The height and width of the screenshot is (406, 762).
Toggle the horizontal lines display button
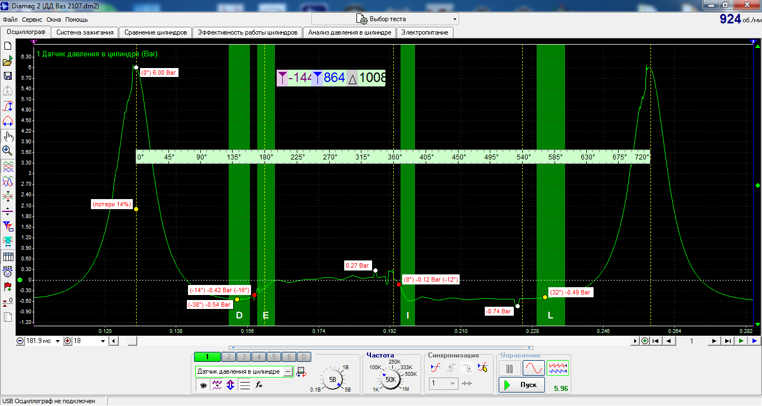[x=244, y=385]
